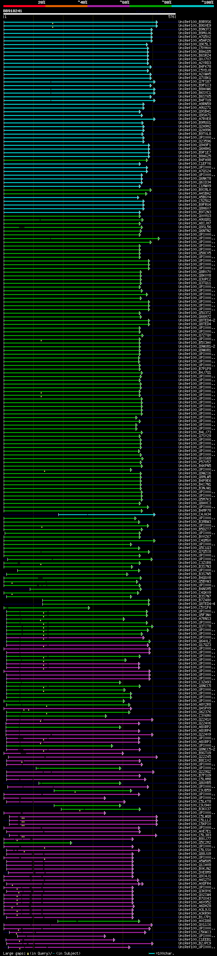Open hit UniRef100_B9N3T3
This screenshot has width=217, height=956.
195,29
